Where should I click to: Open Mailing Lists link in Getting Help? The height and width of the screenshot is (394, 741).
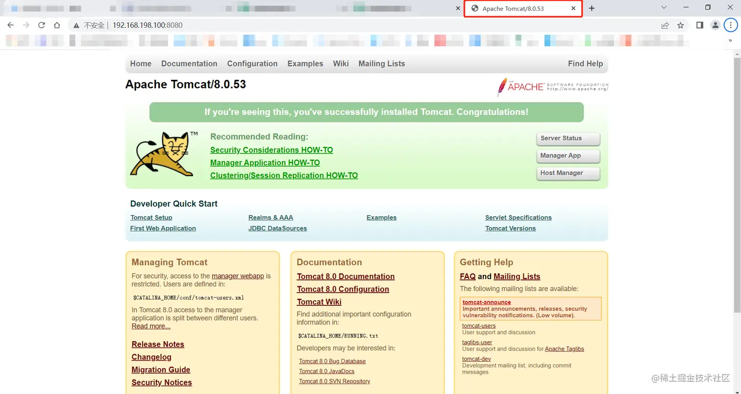517,277
